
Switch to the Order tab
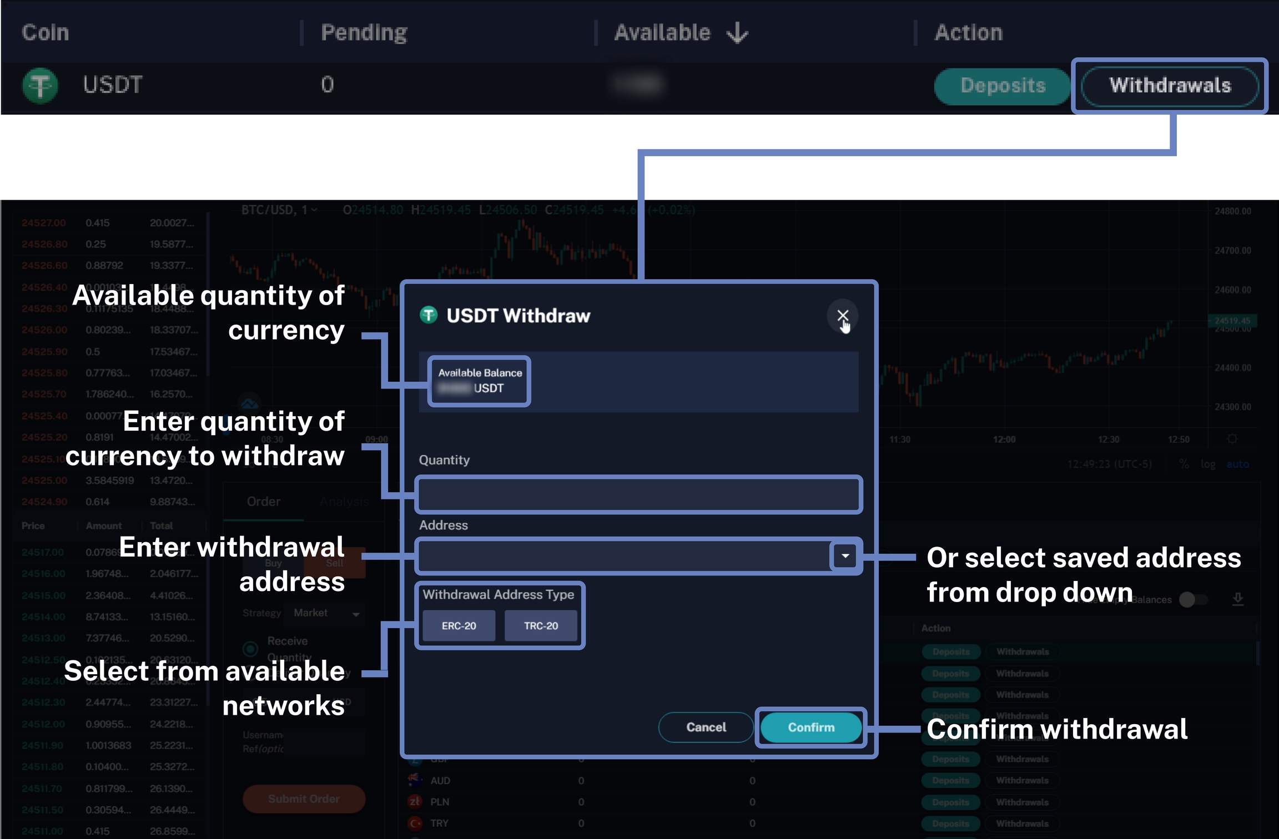coord(264,502)
